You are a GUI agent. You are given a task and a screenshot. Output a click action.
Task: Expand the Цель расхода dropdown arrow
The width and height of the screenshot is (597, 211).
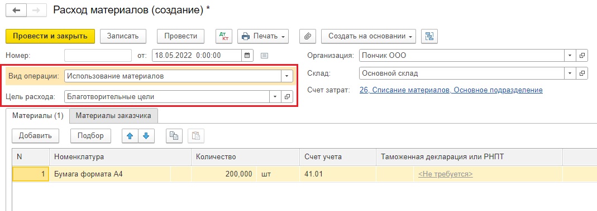click(x=275, y=97)
